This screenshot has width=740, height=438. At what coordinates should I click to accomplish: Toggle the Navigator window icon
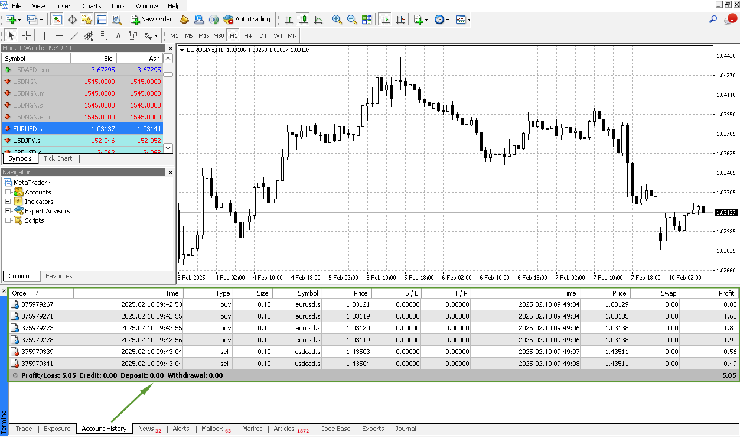[x=87, y=20]
